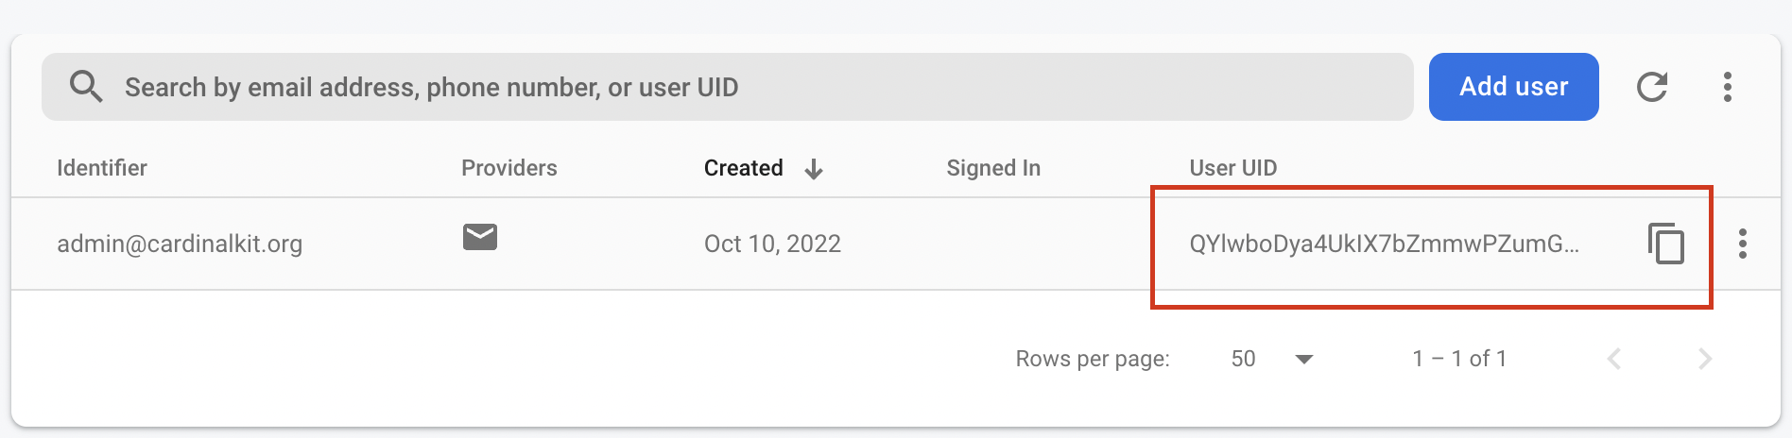Open the rows per page dropdown
Viewport: 1792px width, 438px height.
(x=1272, y=359)
